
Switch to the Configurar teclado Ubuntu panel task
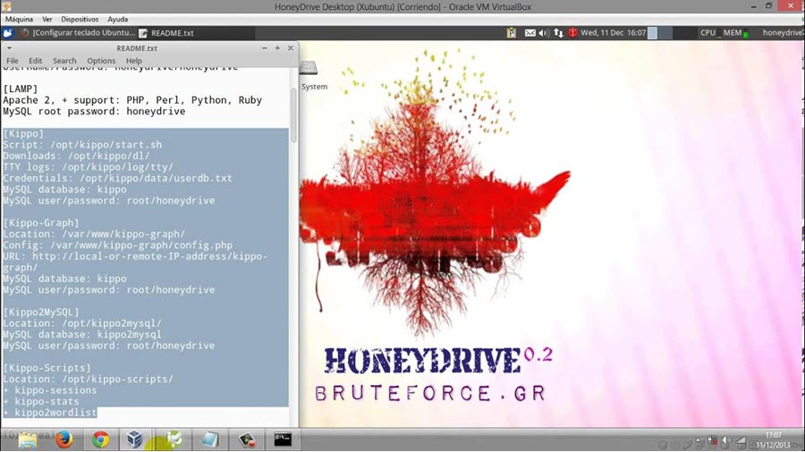pos(78,33)
